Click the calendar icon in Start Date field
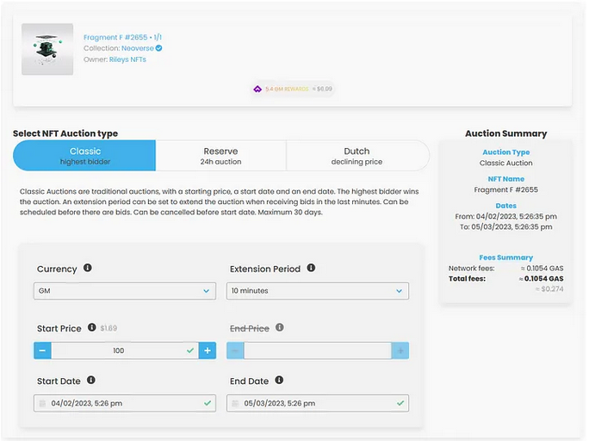The width and height of the screenshot is (589, 446). tap(42, 404)
